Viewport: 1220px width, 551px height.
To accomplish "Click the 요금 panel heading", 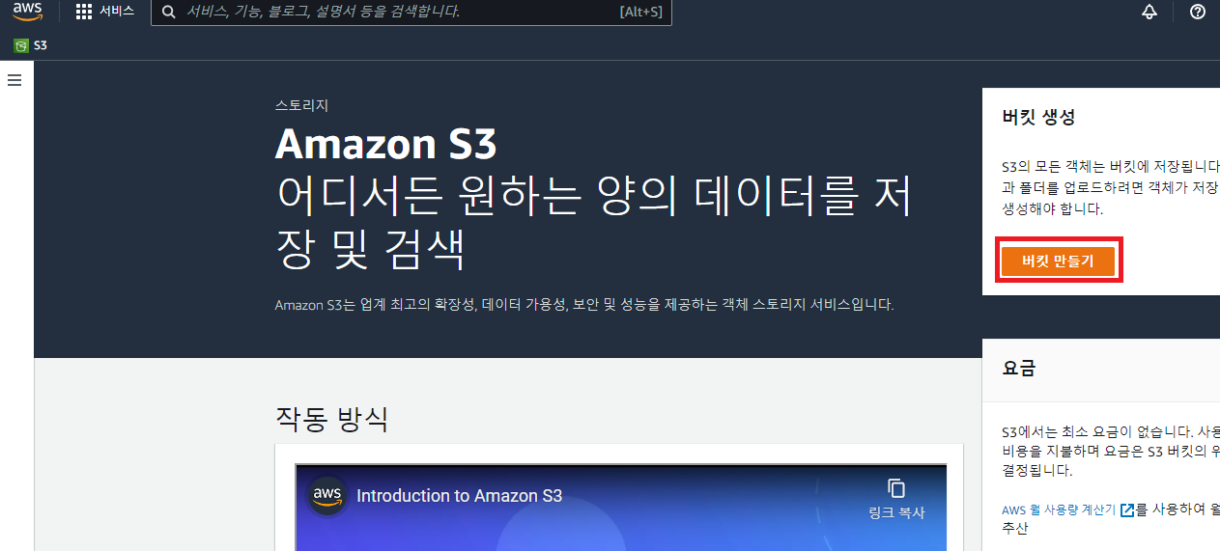I will (1018, 368).
